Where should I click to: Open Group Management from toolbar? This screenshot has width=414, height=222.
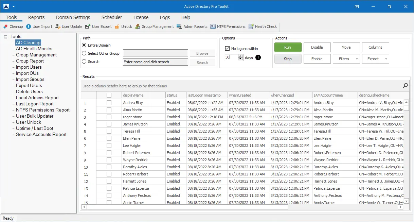tap(154, 27)
